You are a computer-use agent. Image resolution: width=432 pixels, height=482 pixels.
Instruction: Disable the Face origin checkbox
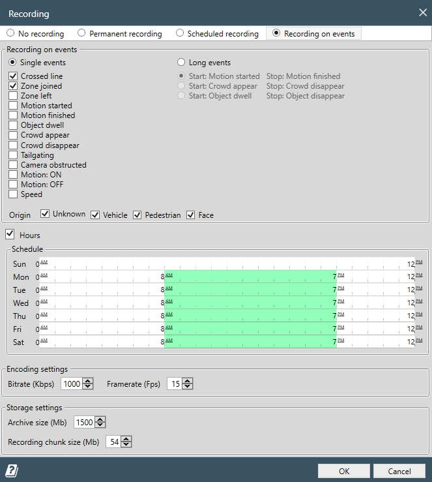pyautogui.click(x=191, y=215)
